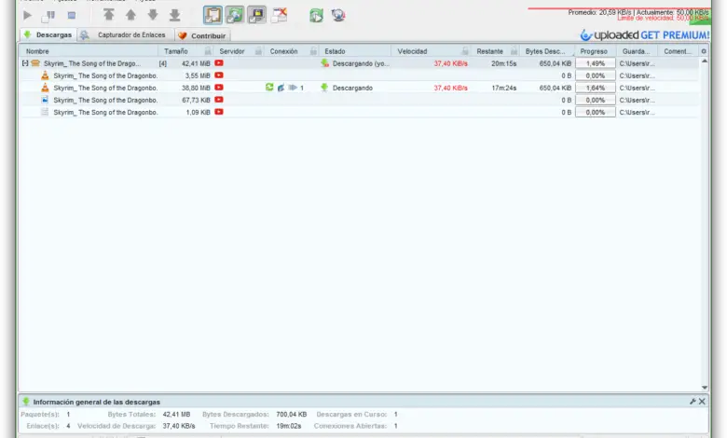Move selection up one position
The image size is (727, 438).
130,15
